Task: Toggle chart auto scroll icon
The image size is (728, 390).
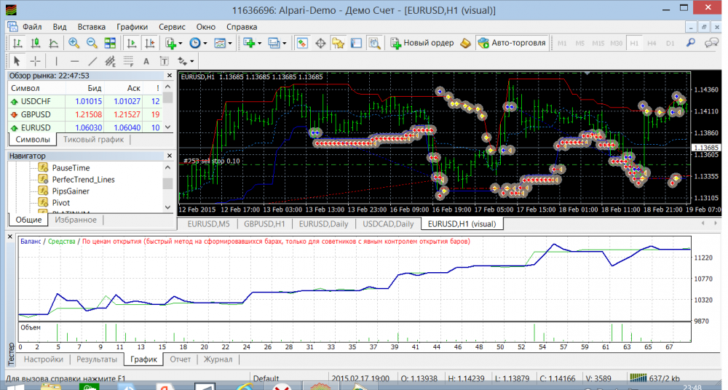Action: pyautogui.click(x=132, y=43)
